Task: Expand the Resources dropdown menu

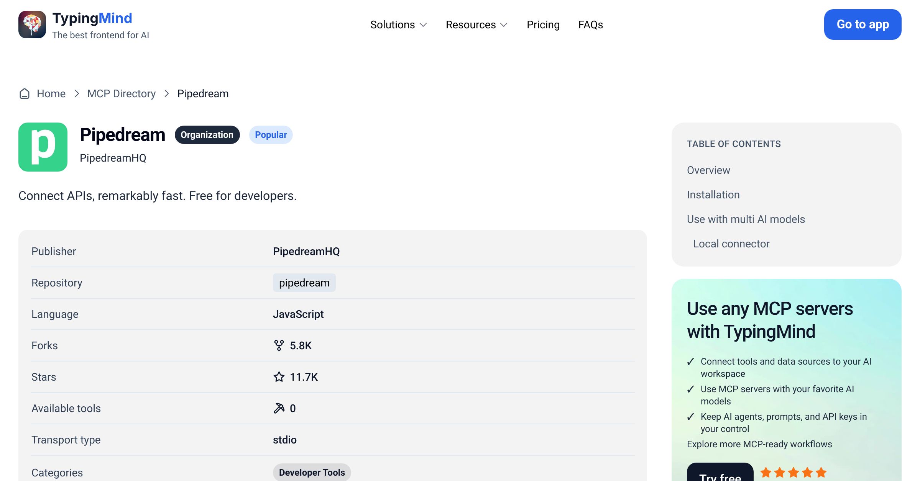Action: click(476, 25)
